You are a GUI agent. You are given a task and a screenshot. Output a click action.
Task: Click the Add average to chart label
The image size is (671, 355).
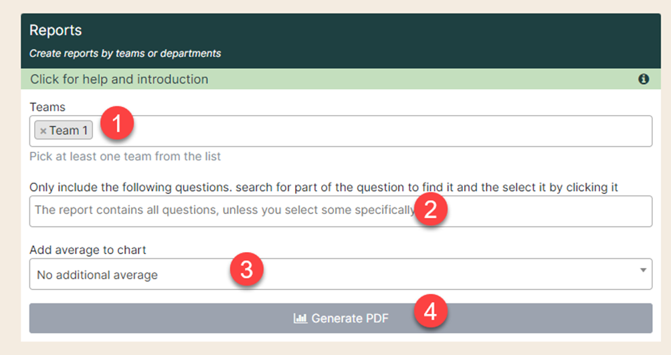pyautogui.click(x=88, y=250)
